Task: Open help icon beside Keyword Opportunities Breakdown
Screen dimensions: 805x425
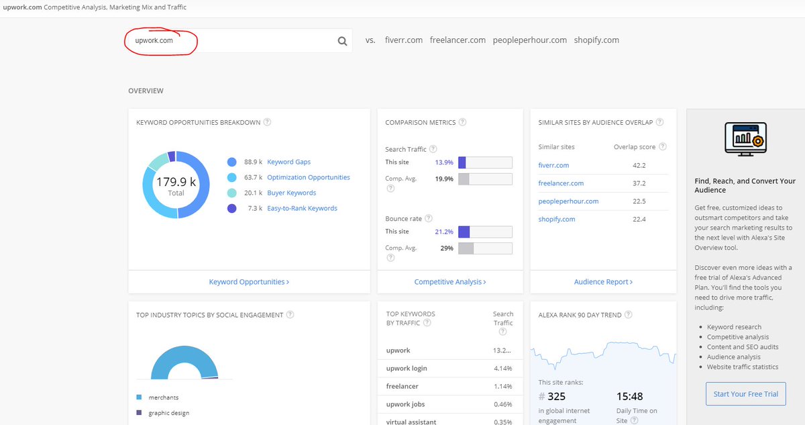Action: coord(267,122)
